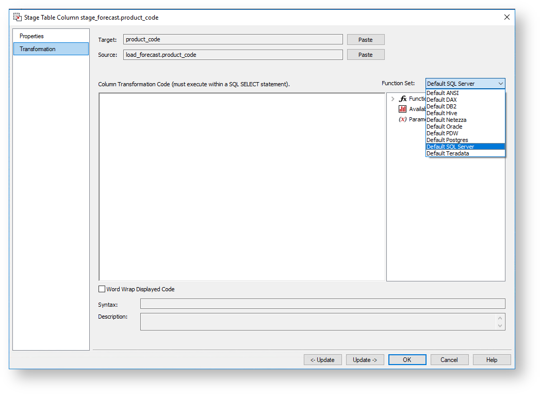Click the Available columns chart icon
The image size is (540, 394).
(x=402, y=109)
